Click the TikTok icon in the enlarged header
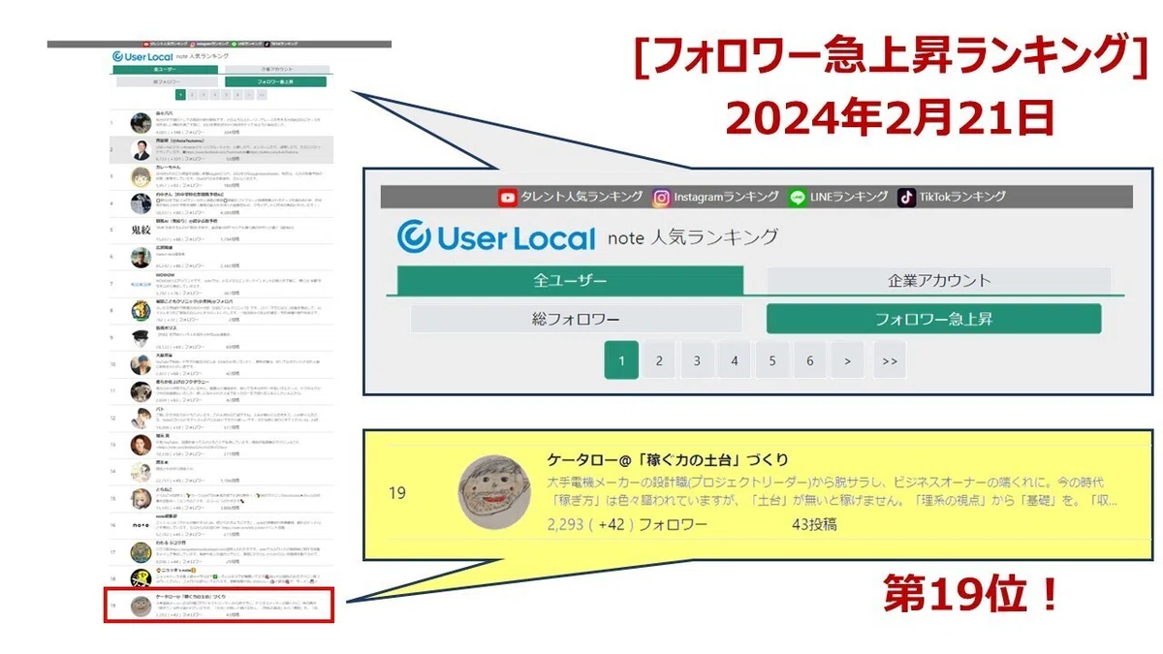This screenshot has width=1163, height=654. (x=906, y=197)
